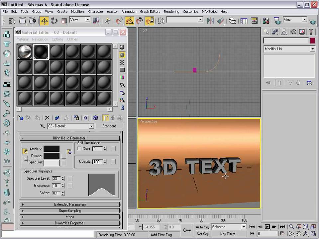Open the Hierarchy command panel tab
The width and height of the screenshot is (319, 239).
pyautogui.click(x=284, y=32)
